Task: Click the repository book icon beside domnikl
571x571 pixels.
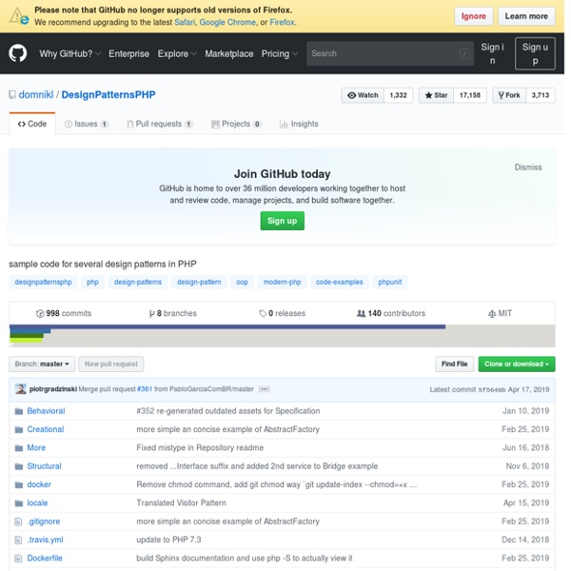Action: (12, 94)
